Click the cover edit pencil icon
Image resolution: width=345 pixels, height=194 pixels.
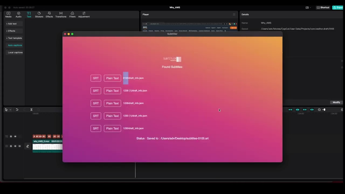click(27, 146)
